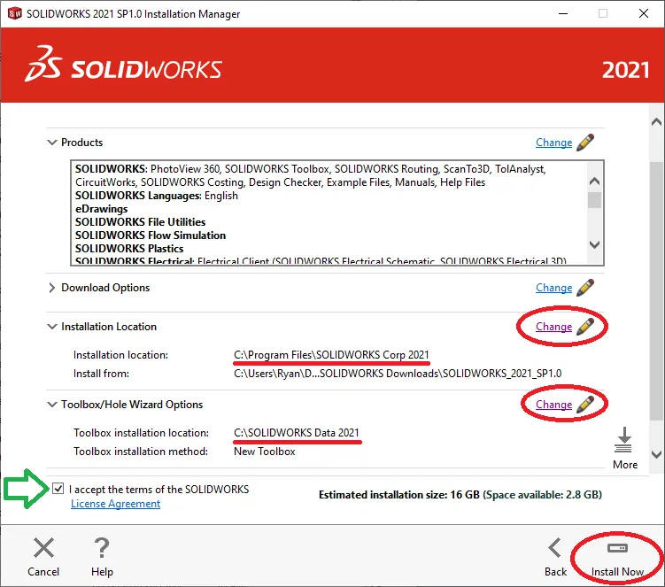Click Change link for Download Options
This screenshot has height=587, width=665.
coord(554,288)
